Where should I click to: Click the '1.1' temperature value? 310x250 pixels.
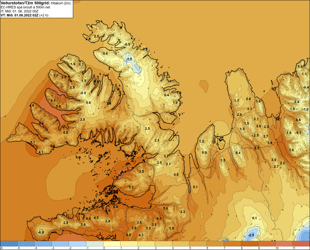click(x=304, y=74)
